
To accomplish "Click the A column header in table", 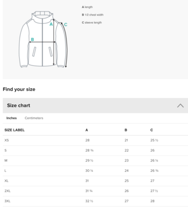I will click(87, 130).
